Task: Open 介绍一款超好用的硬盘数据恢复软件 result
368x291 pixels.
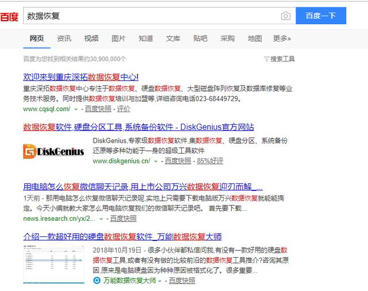Action: click(122, 236)
